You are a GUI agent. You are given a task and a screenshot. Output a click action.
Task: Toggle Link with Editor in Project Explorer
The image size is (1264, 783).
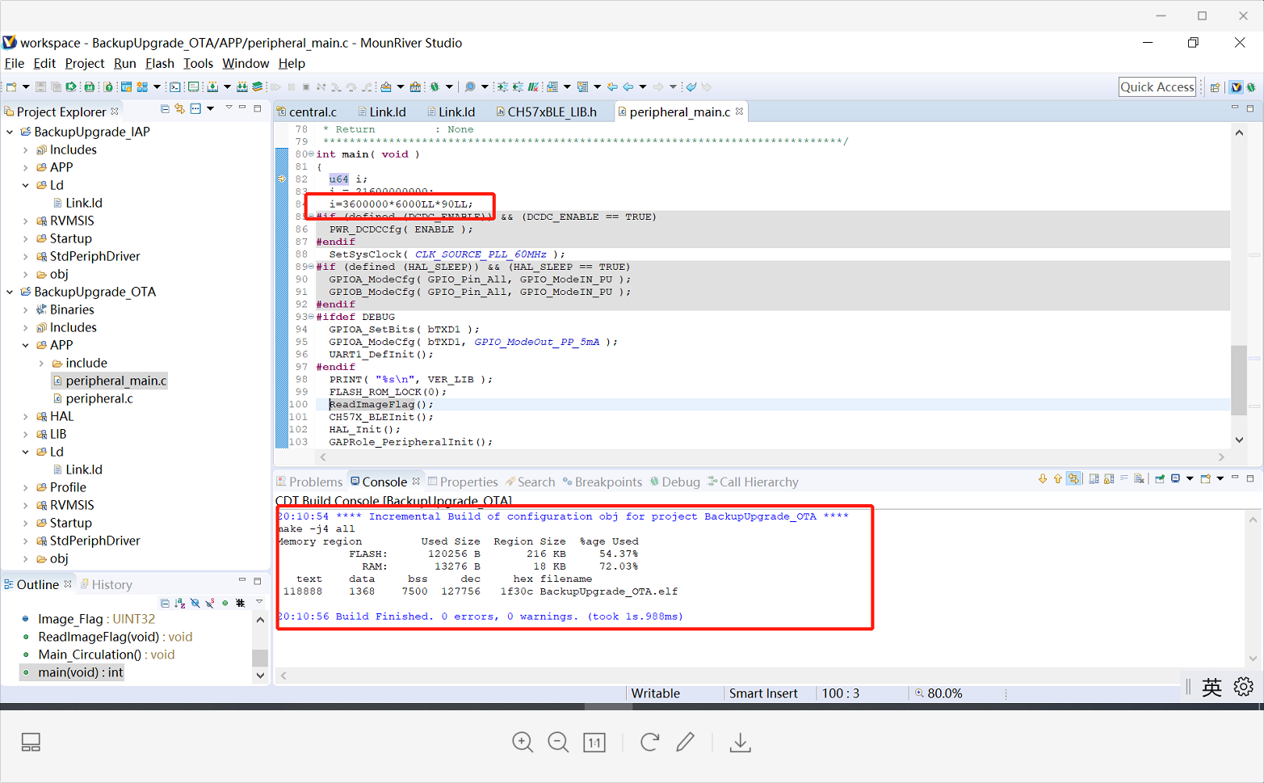[x=179, y=109]
